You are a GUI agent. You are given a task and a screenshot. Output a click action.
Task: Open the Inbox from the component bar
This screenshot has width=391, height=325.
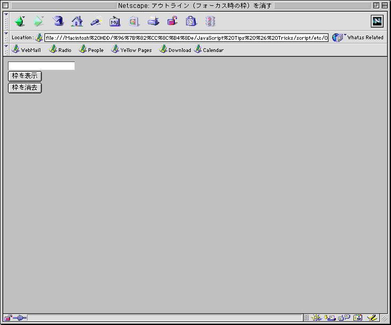[x=330, y=318]
